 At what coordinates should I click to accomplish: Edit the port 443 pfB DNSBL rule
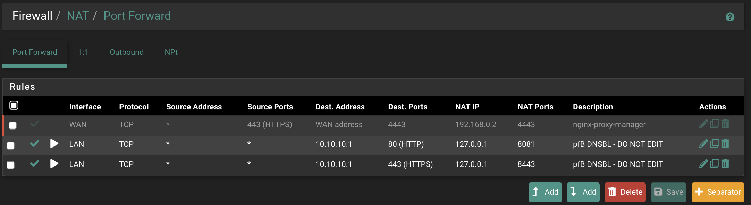pos(703,164)
